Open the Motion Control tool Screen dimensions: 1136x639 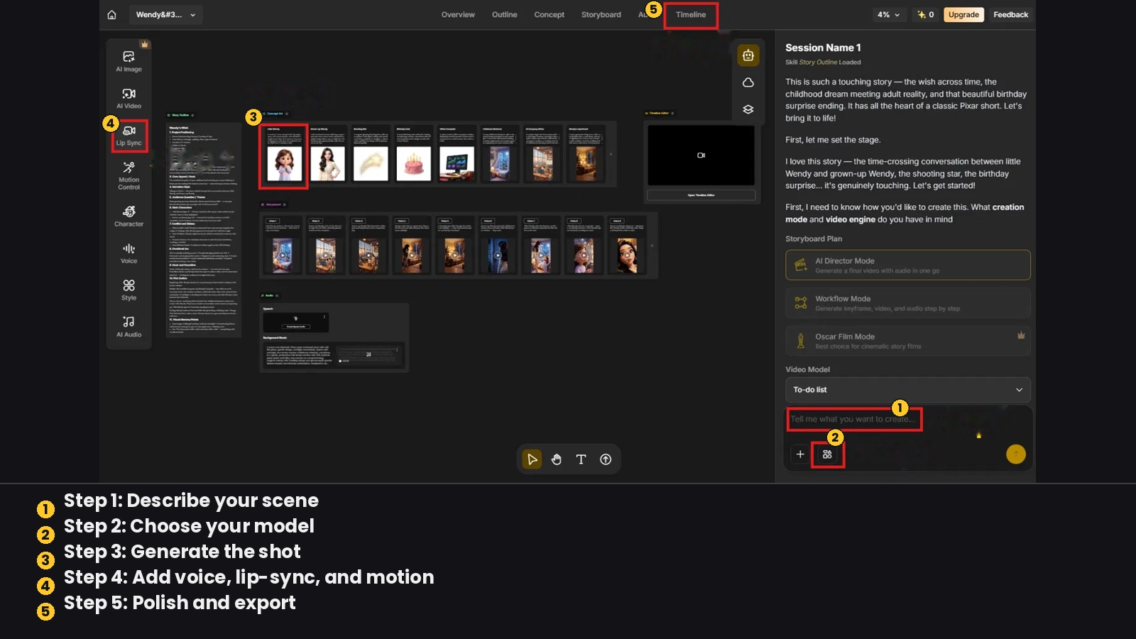tap(129, 175)
